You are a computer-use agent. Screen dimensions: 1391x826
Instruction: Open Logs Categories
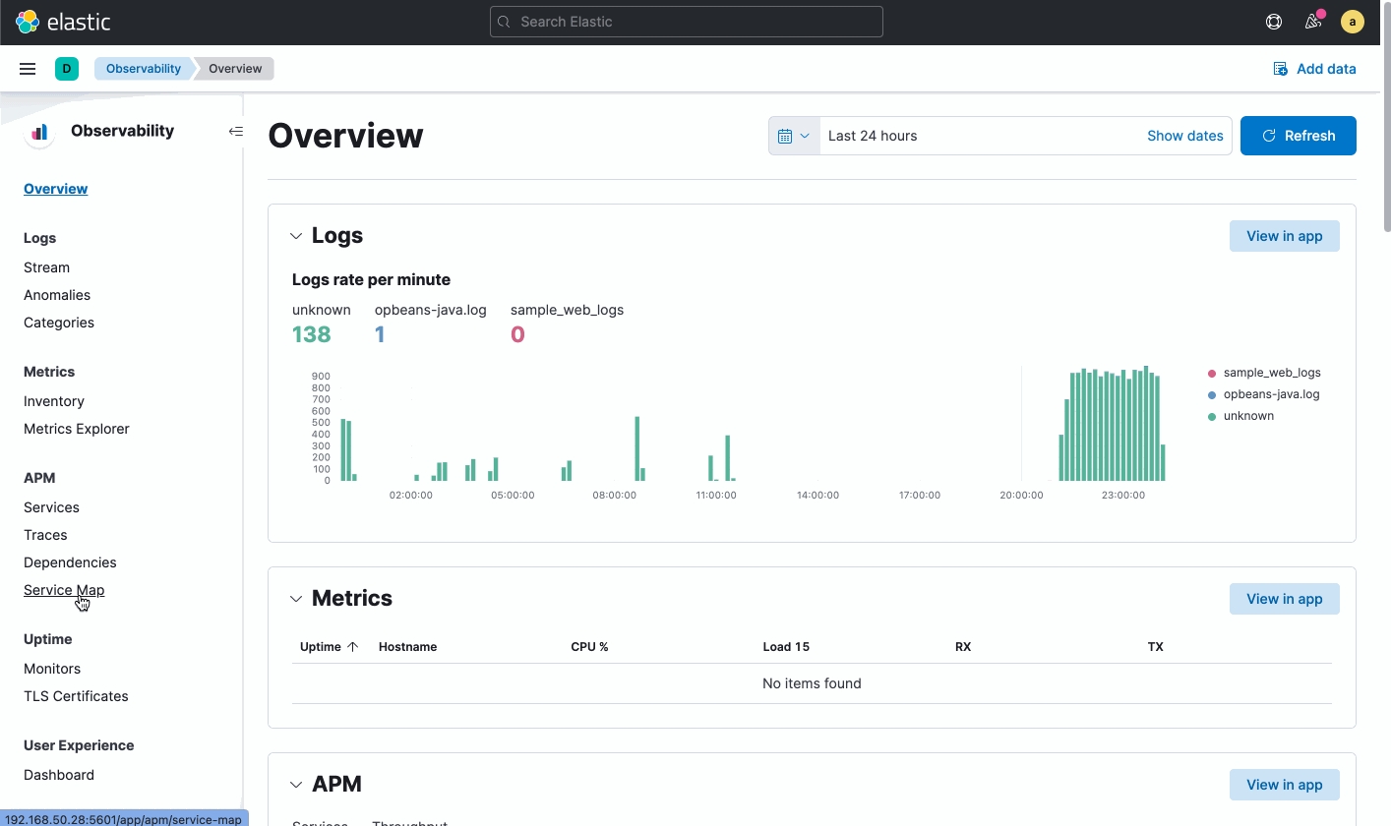(59, 323)
